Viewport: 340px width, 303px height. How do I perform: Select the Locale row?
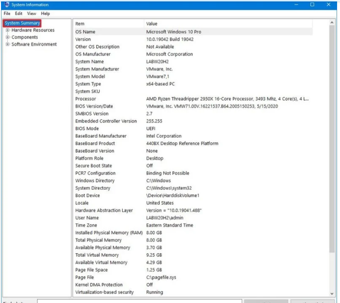[x=193, y=203]
